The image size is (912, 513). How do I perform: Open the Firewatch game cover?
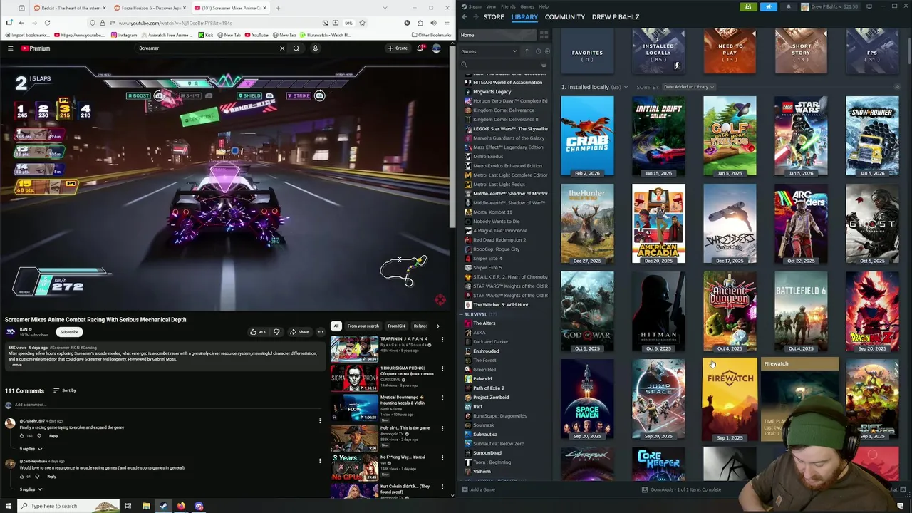[730, 400]
